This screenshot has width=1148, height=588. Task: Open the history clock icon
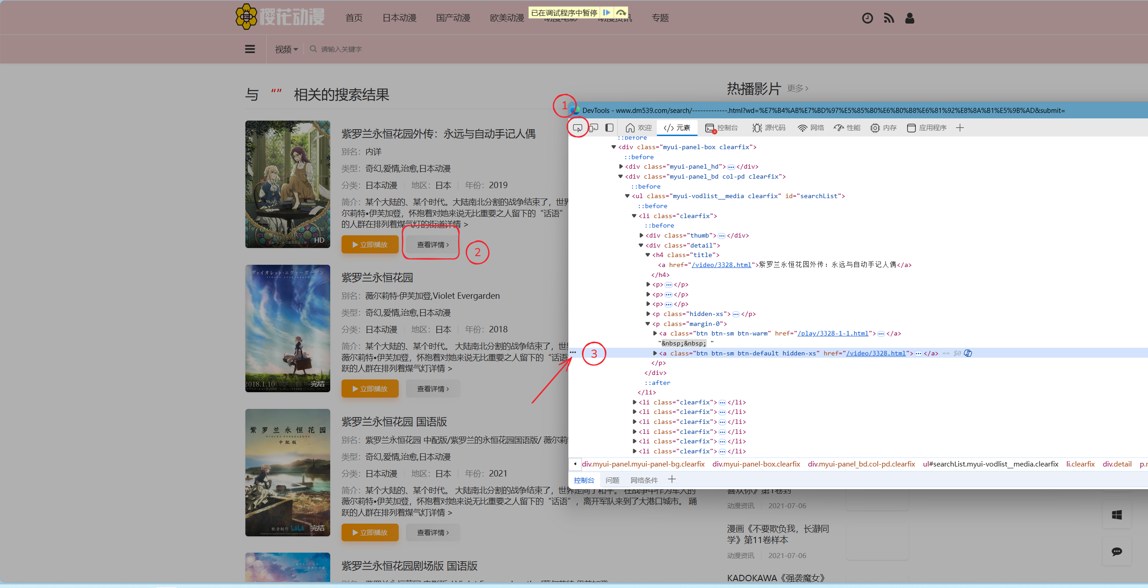coord(867,18)
